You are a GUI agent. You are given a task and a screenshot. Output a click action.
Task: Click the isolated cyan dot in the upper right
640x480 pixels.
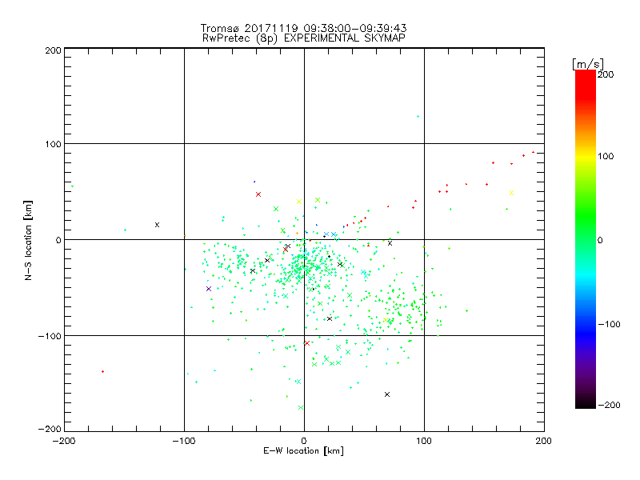(418, 116)
